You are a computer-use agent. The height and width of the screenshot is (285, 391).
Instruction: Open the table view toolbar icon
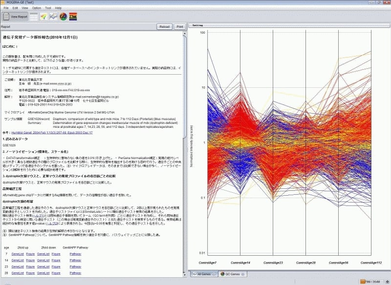click(34, 17)
